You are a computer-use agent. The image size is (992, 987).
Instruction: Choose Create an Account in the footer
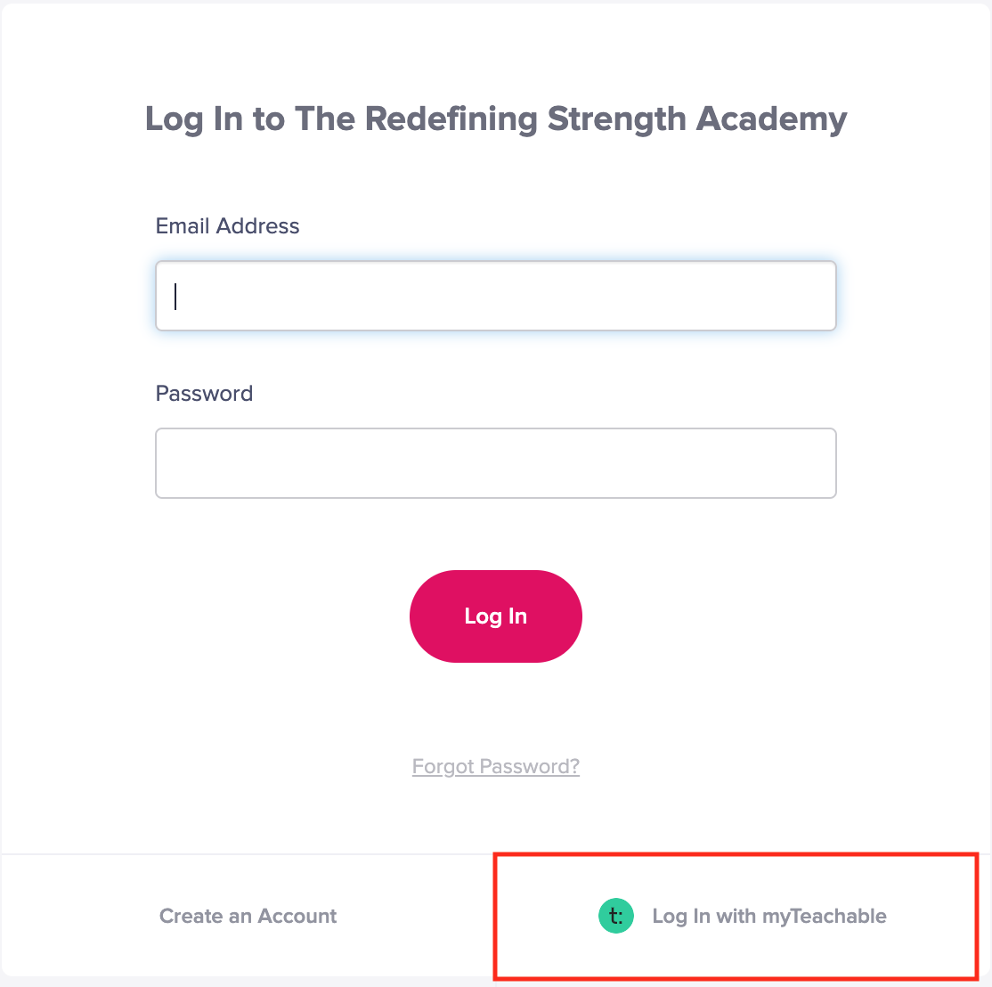pyautogui.click(x=248, y=916)
